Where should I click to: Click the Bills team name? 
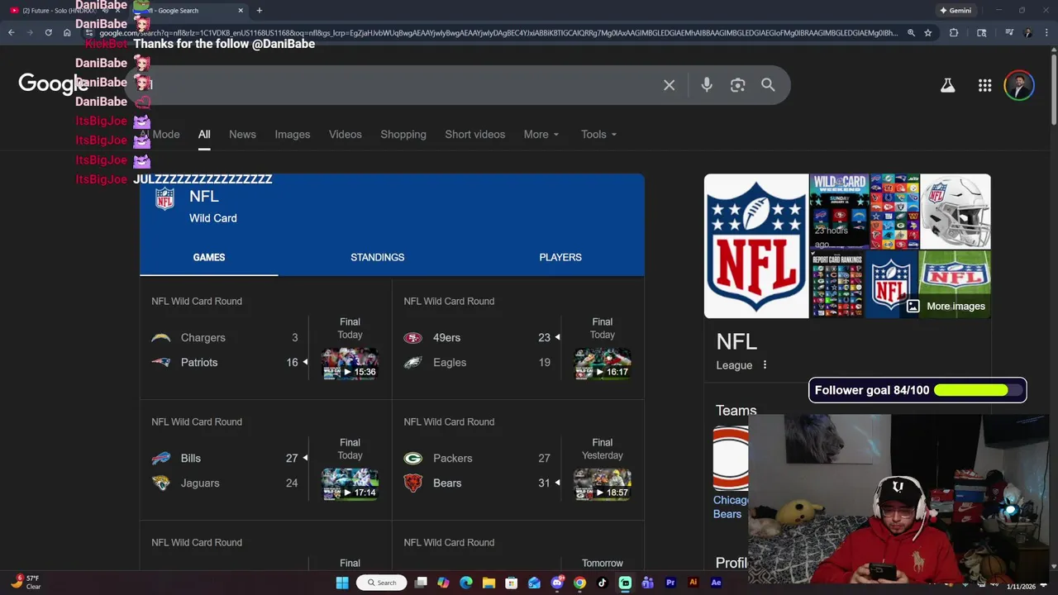[191, 459]
